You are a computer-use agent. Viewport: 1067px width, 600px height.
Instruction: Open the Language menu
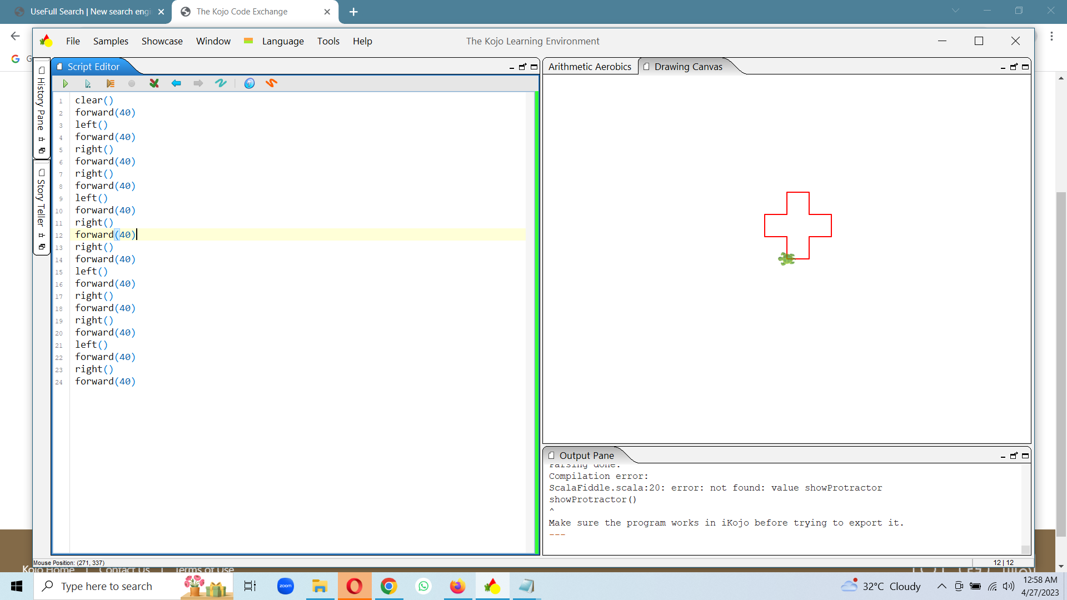(283, 41)
